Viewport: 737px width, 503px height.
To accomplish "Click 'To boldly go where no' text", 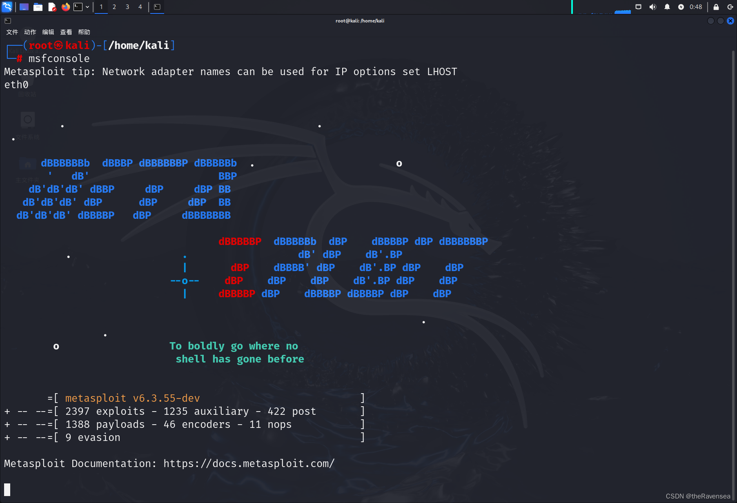I will click(x=234, y=346).
